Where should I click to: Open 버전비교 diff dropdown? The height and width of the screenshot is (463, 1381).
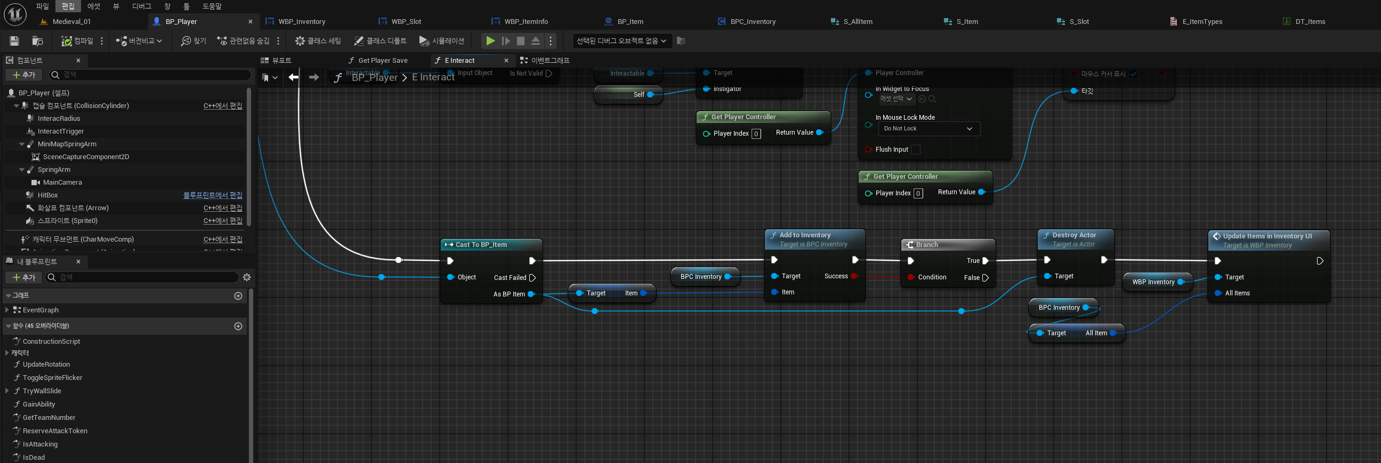click(139, 41)
